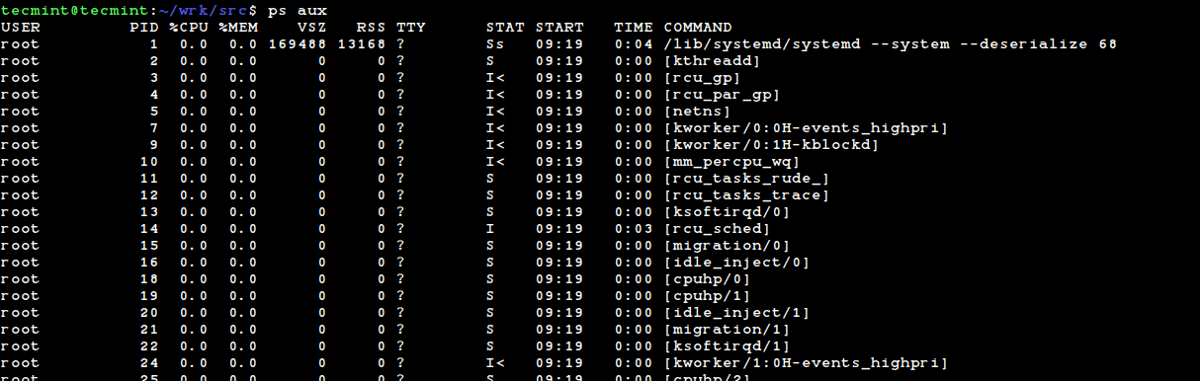The height and width of the screenshot is (381, 1200).
Task: Click the TTY column header
Action: coord(410,27)
